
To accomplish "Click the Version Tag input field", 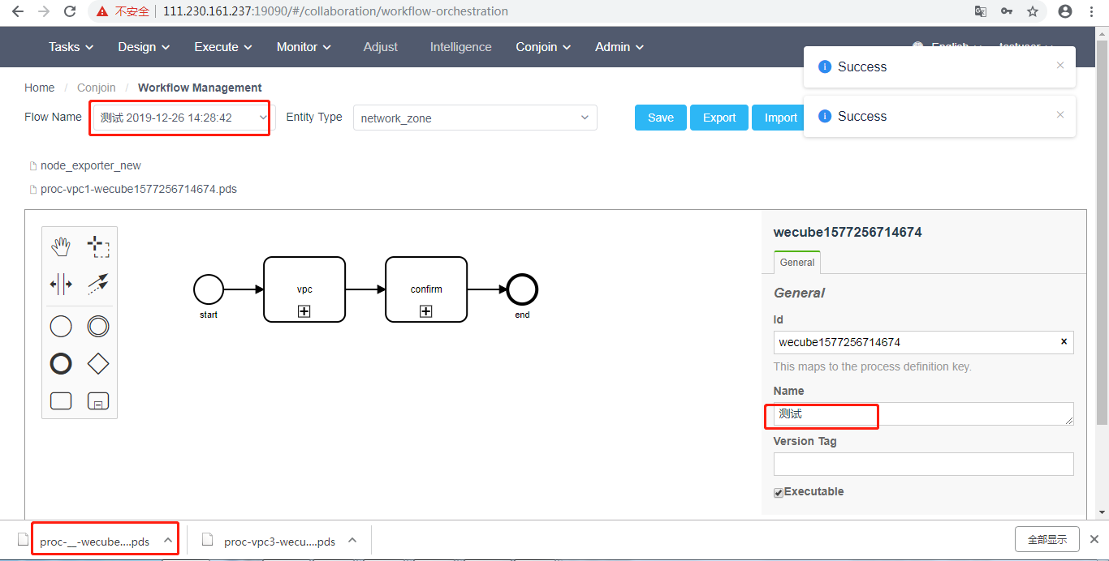I will (x=923, y=464).
